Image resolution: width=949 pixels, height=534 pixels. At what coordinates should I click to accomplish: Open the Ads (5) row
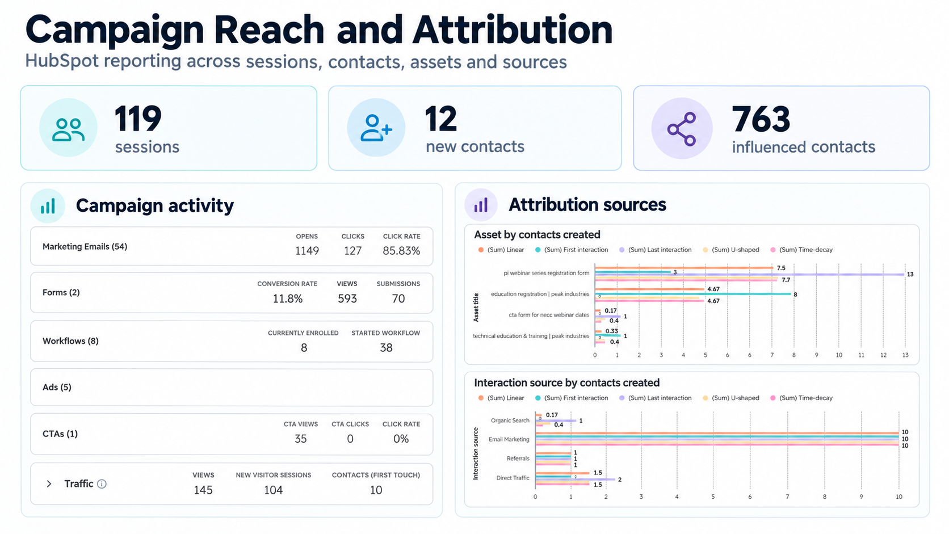(x=232, y=388)
